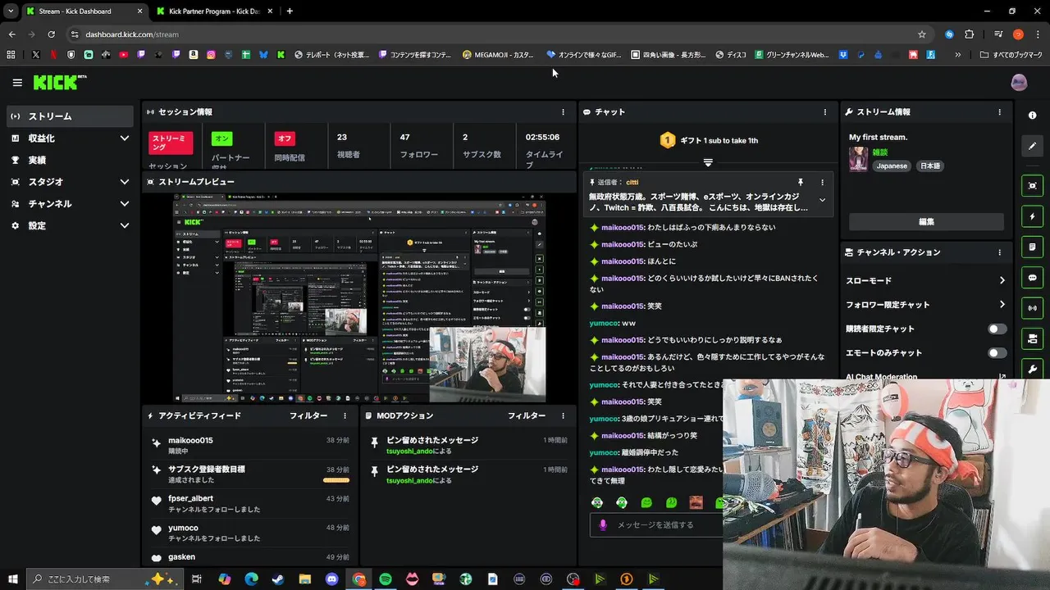Collapse the gift goal banner arrow in chat
This screenshot has height=590, width=1050.
708,162
